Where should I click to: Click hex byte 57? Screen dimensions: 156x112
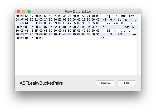[x=88, y=23]
